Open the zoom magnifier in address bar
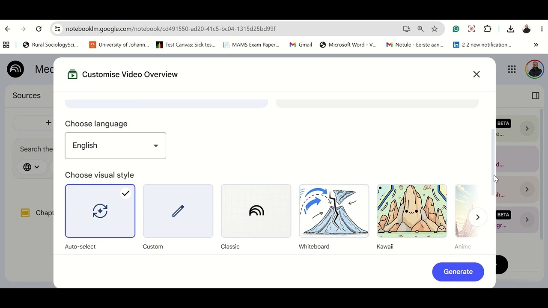The height and width of the screenshot is (308, 548). 420,29
